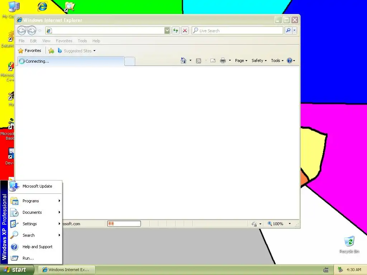Click the Help question mark icon

tap(290, 61)
